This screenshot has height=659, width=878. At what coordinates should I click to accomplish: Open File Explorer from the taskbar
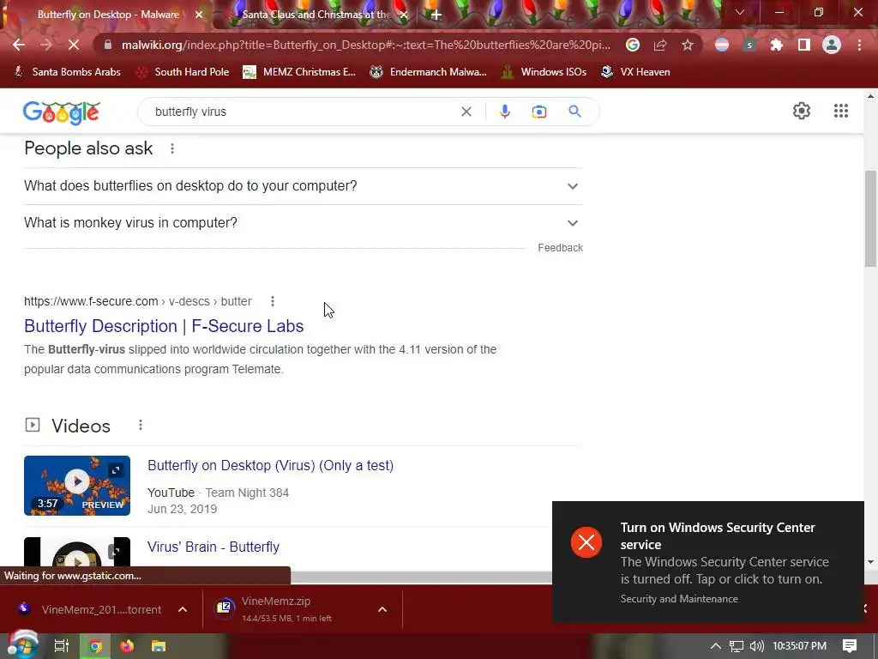click(159, 646)
